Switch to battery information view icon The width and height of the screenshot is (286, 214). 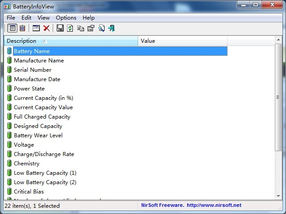pyautogui.click(x=13, y=29)
